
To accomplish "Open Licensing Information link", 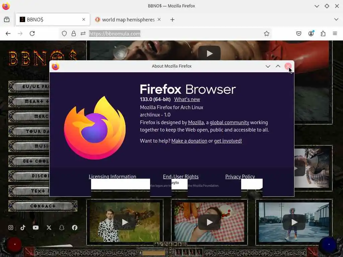I will (113, 176).
